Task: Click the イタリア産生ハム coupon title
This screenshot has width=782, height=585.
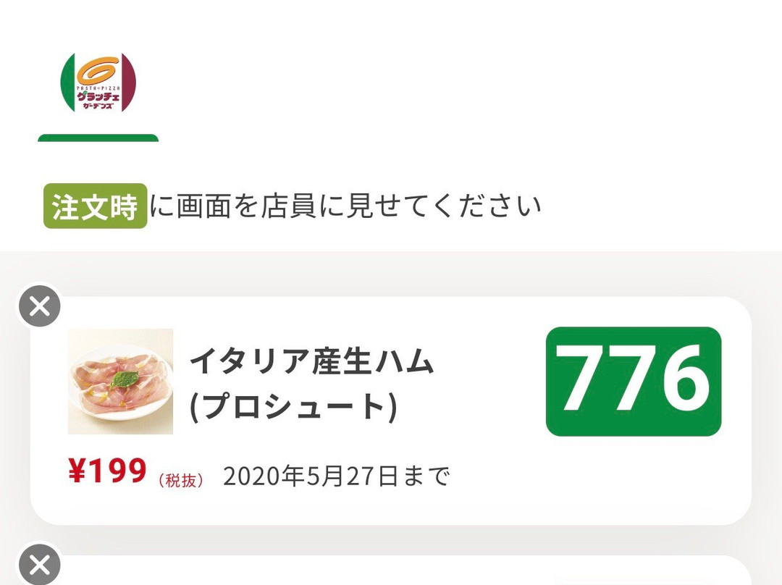Action: point(311,361)
